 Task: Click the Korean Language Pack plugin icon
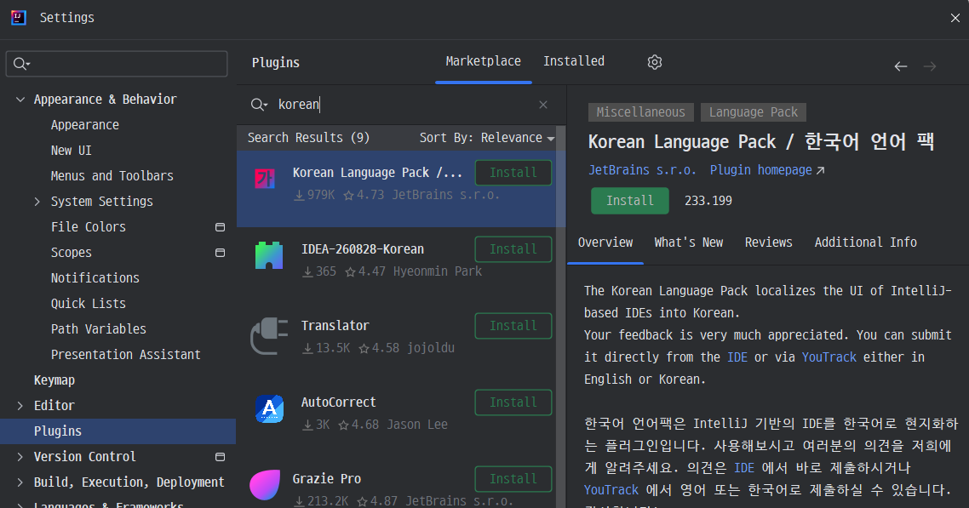[x=265, y=179]
